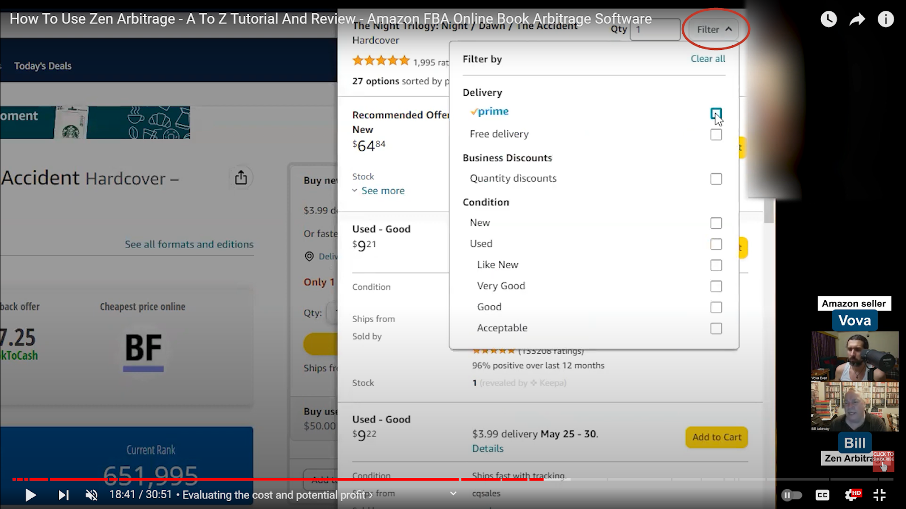Check the Very Good checkbox
Image resolution: width=906 pixels, height=509 pixels.
716,286
